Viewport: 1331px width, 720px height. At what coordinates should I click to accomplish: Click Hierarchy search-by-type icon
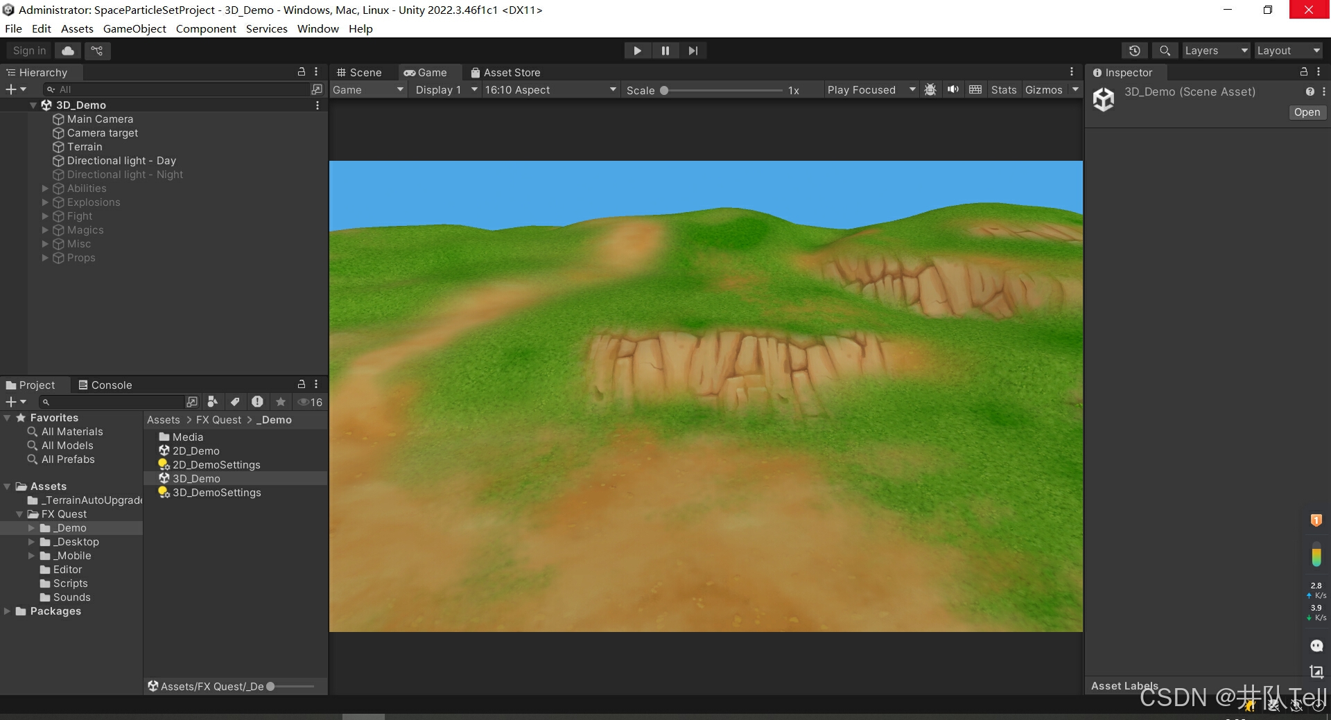317,89
